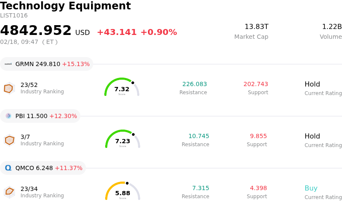Screen dimensions: 342x208
Task: Click the Hold rating for GRMN
Action: pos(312,84)
